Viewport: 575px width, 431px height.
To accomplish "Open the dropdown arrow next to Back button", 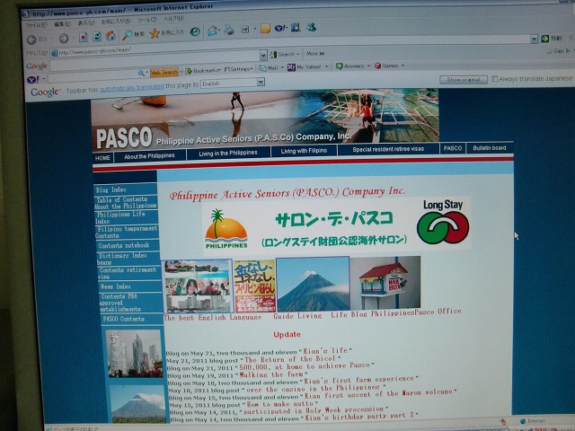I will [52, 39].
